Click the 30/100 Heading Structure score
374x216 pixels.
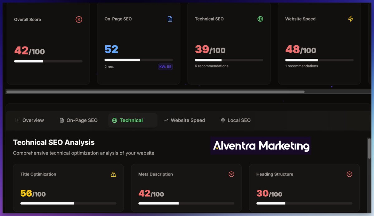[269, 194]
